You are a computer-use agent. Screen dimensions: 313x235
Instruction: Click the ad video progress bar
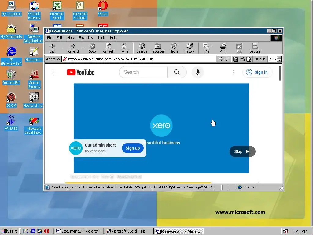(x=161, y=182)
